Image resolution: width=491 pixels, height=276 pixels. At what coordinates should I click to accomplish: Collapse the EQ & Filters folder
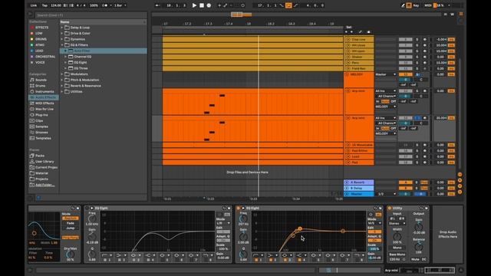click(62, 45)
